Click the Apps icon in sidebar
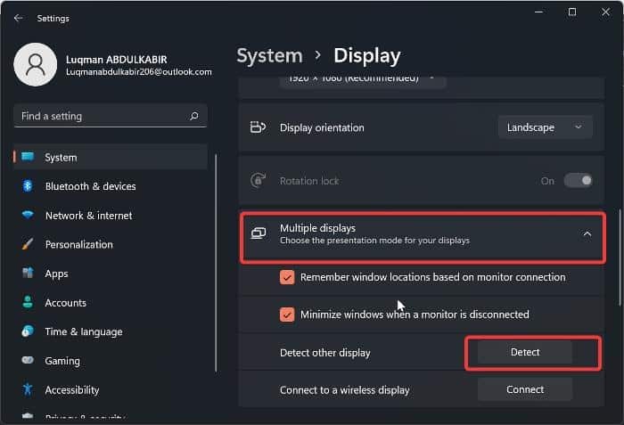 coord(28,273)
